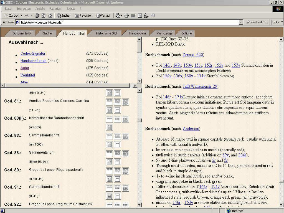Open the Zensus: 620 reference link

[x=193, y=55]
